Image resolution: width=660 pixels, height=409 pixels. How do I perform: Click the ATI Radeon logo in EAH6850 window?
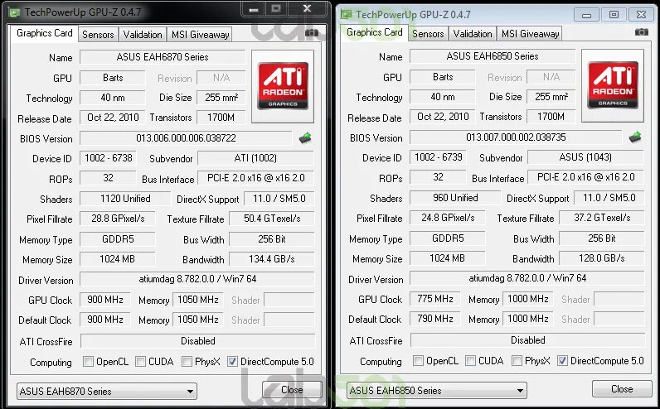[613, 85]
